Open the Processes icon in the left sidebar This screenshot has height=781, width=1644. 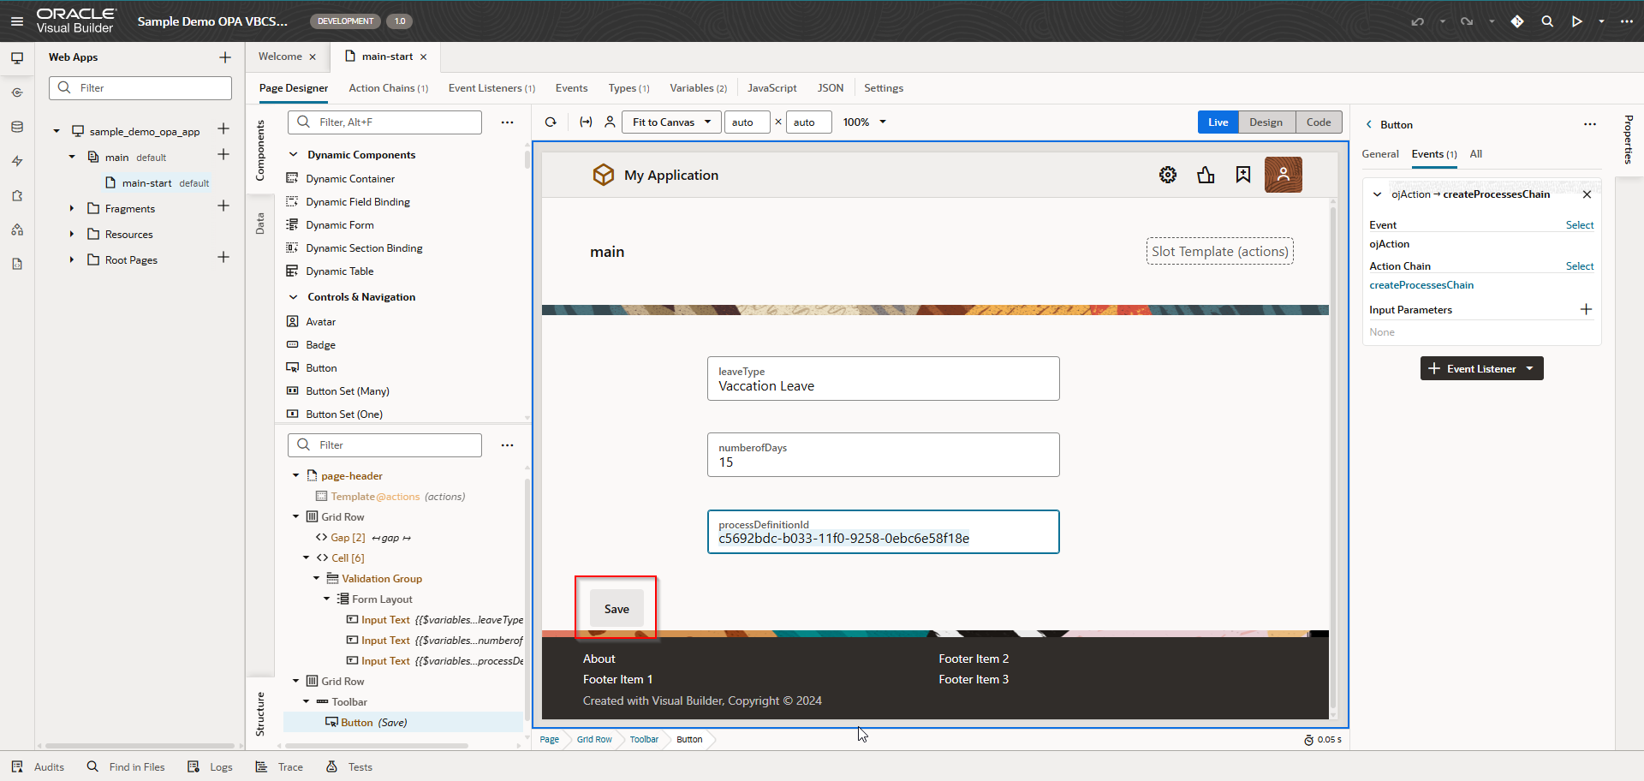coord(17,230)
